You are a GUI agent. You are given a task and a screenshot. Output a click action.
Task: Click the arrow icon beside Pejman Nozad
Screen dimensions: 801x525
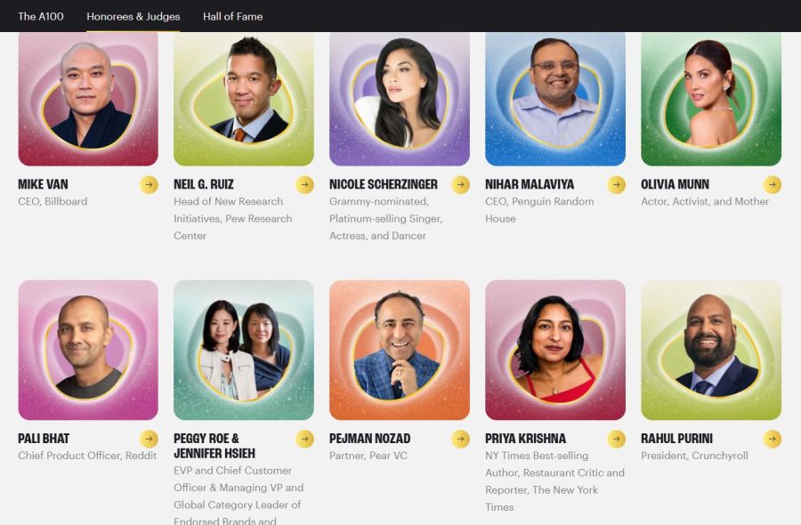coord(461,439)
